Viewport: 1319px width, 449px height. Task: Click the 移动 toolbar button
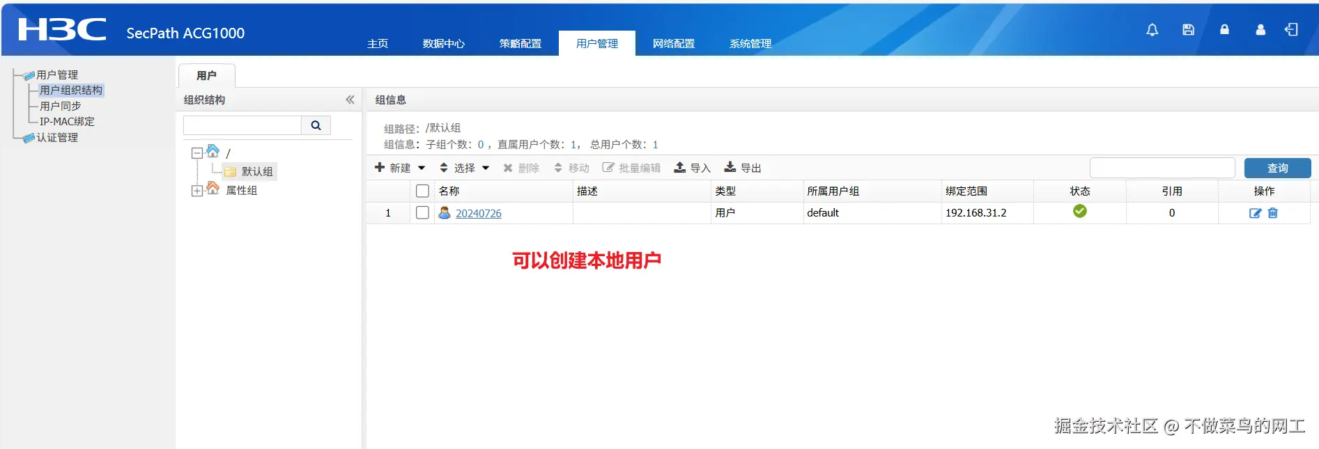(571, 168)
